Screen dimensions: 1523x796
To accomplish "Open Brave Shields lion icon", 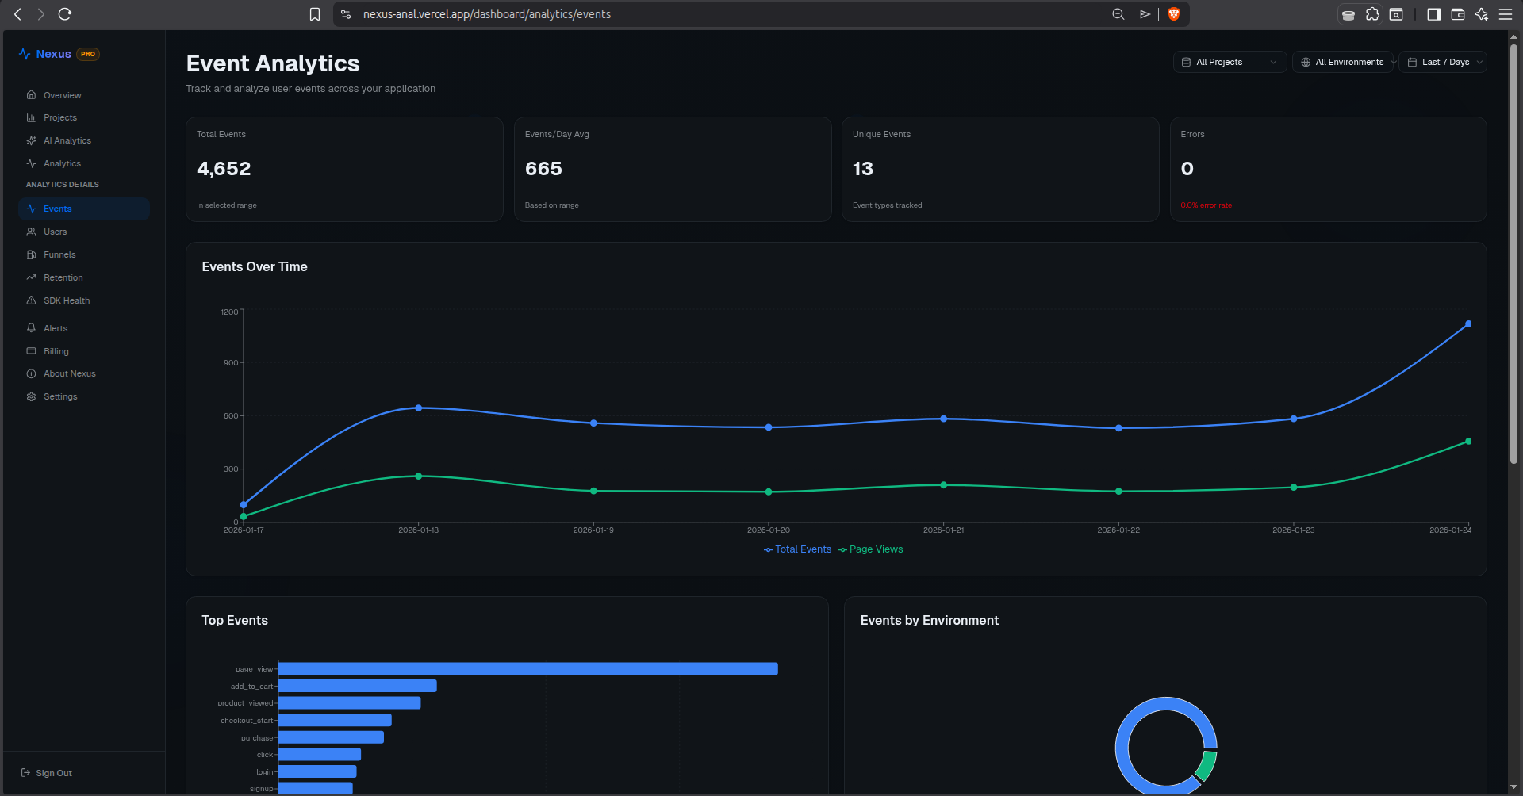I will tap(1174, 14).
